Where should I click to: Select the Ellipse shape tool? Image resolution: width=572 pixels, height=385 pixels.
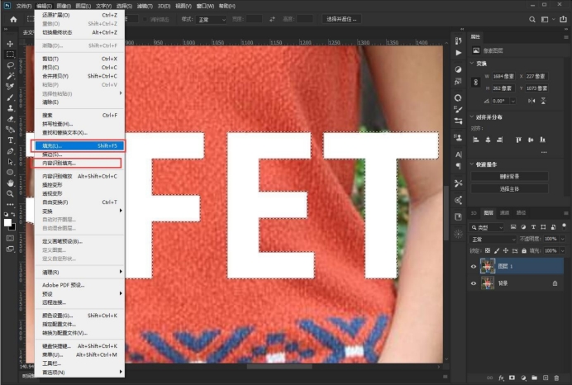(x=10, y=173)
